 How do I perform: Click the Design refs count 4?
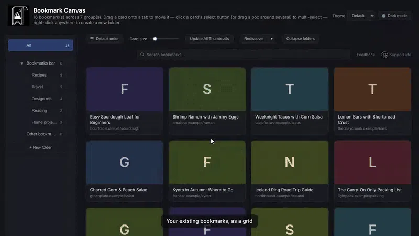(x=61, y=99)
